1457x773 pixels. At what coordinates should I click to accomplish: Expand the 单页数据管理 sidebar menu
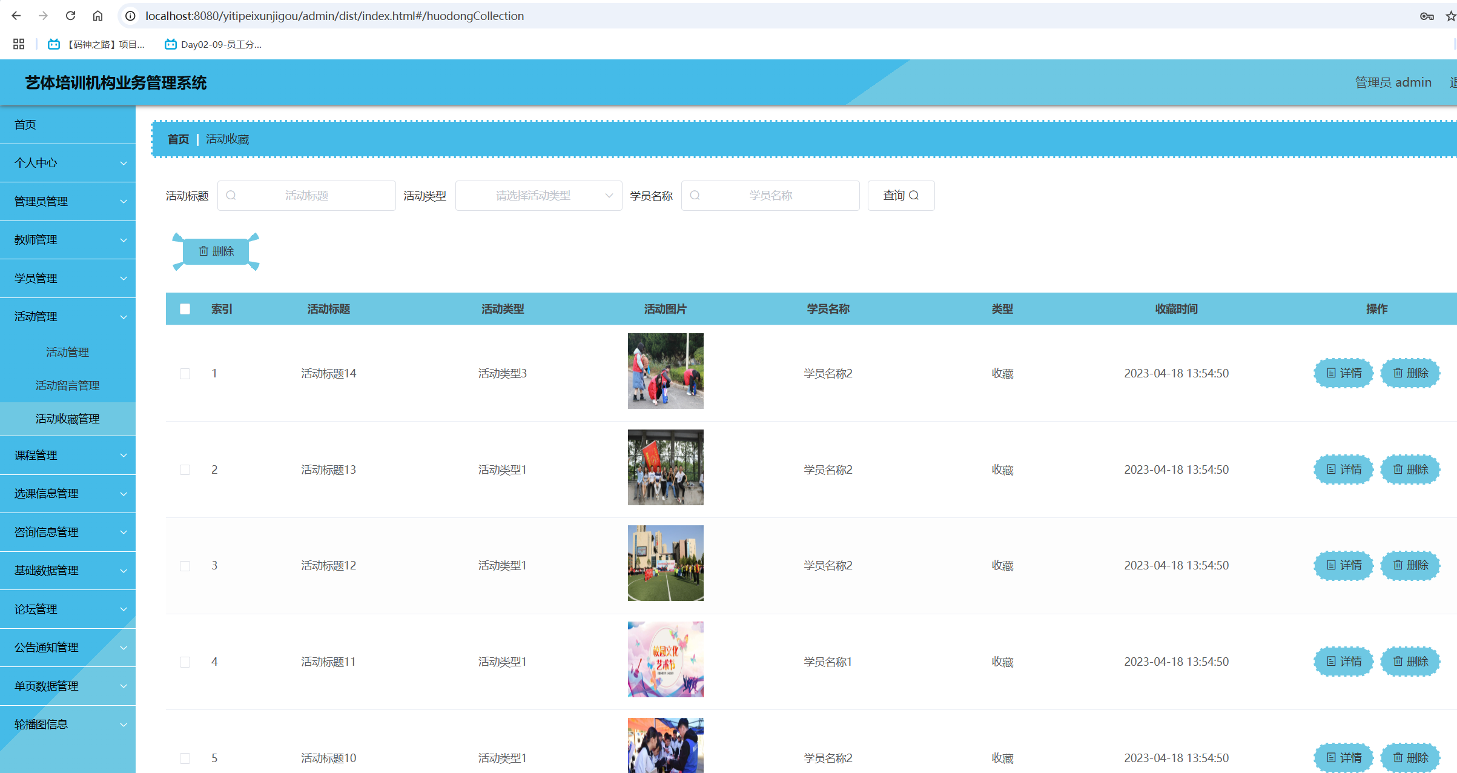68,686
